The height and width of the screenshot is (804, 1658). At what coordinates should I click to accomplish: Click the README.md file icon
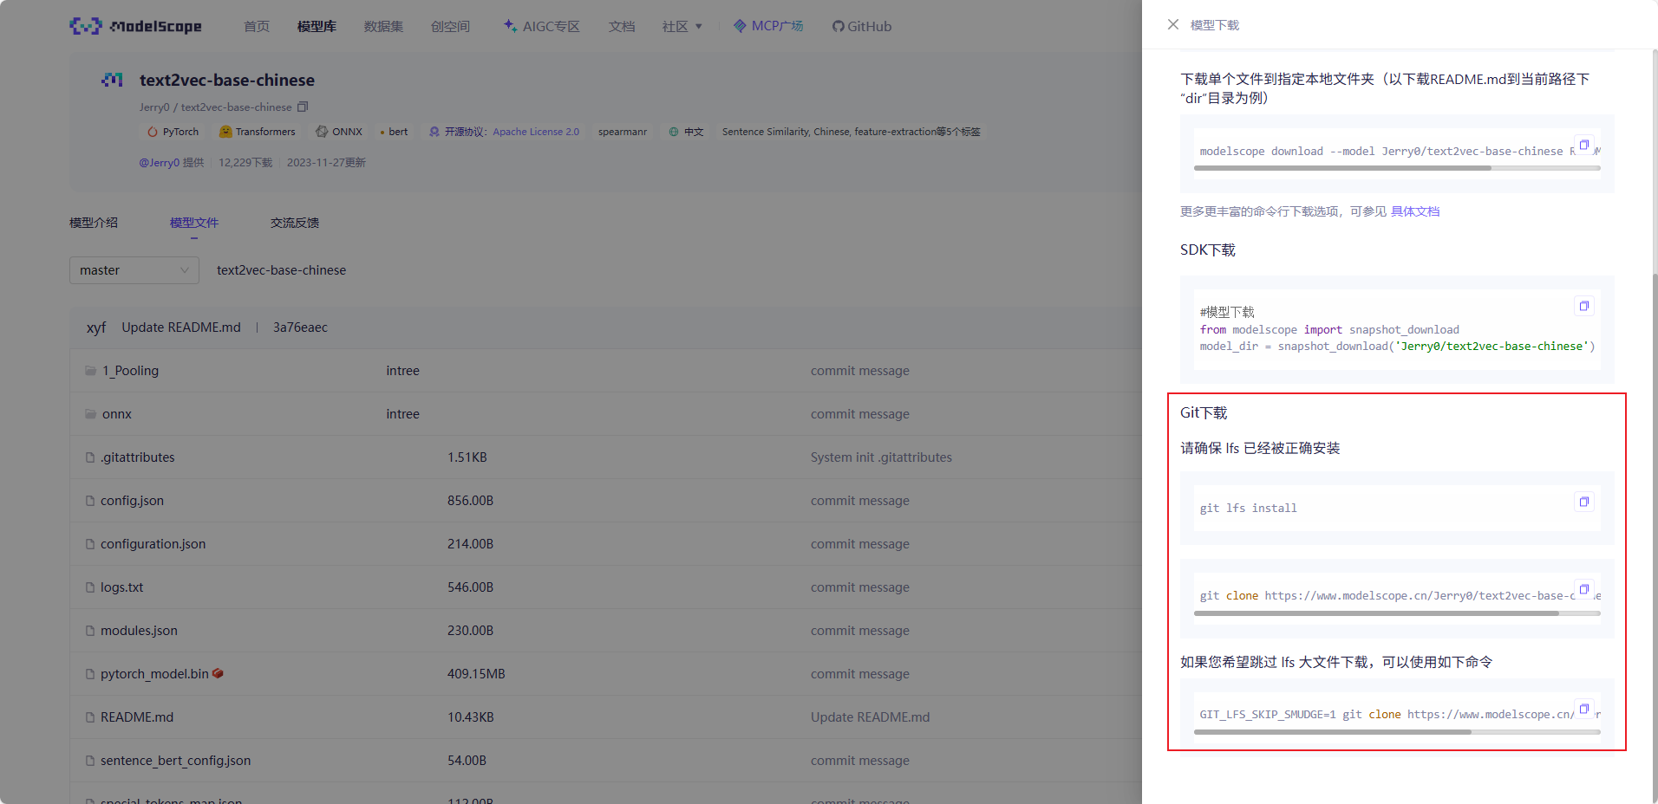point(90,717)
